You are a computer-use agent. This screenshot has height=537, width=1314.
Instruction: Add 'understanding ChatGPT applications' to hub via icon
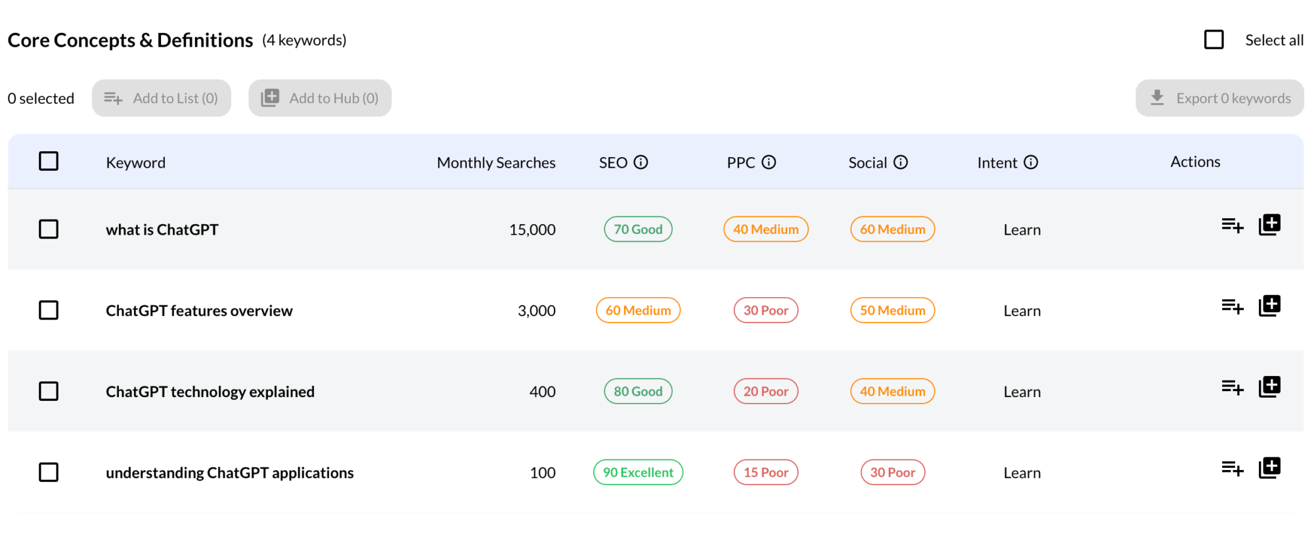(x=1269, y=468)
